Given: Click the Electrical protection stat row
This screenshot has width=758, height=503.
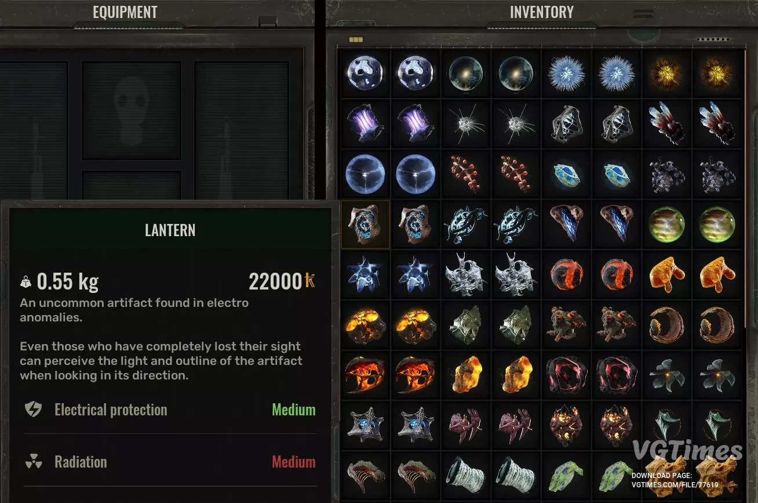Looking at the screenshot, I should [x=170, y=410].
